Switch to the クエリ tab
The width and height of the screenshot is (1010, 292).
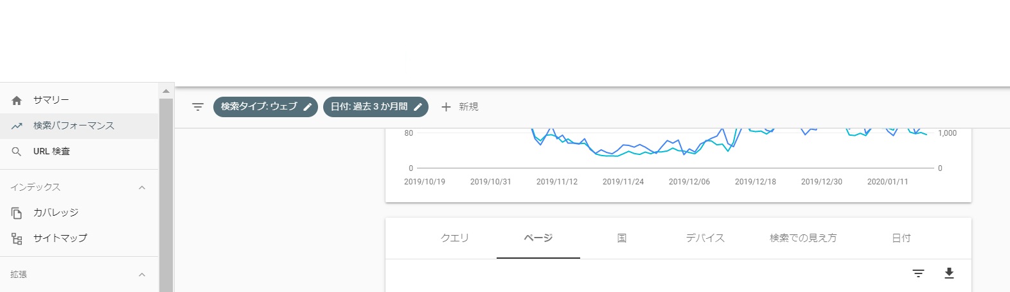pos(455,238)
